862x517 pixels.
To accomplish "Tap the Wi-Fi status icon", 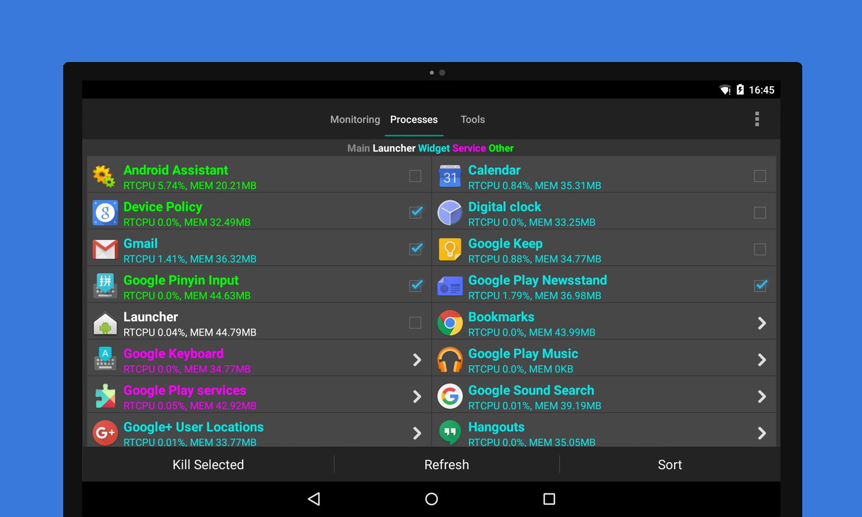I will pos(725,90).
